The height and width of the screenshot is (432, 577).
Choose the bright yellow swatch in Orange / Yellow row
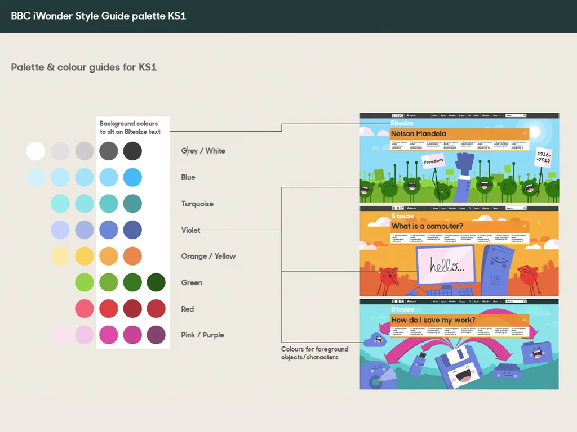[x=85, y=256]
